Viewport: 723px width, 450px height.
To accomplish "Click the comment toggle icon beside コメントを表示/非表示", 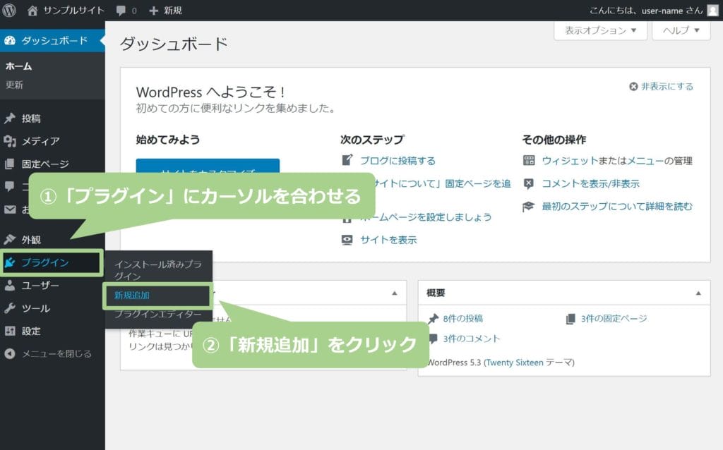I will tap(529, 183).
